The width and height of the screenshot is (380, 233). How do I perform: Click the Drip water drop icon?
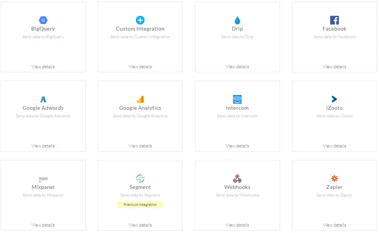(x=237, y=20)
